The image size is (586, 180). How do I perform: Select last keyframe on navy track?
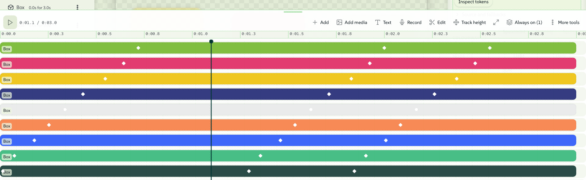point(435,94)
